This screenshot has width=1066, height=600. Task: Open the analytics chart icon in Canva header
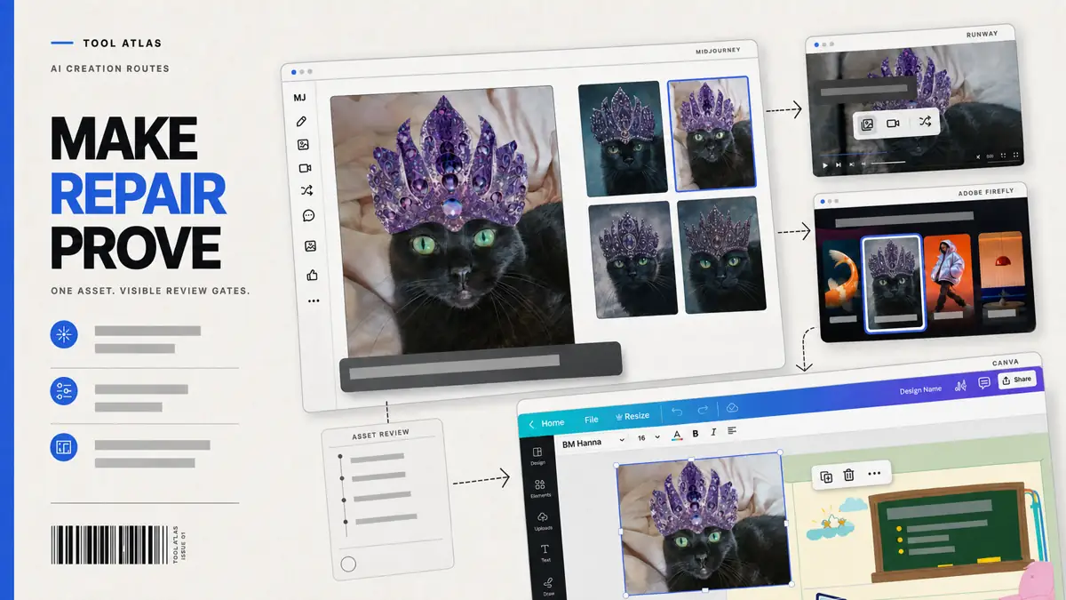coord(960,386)
